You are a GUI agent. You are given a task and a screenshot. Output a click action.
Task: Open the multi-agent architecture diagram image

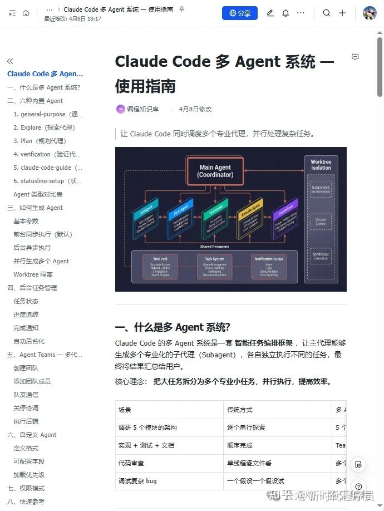(x=230, y=219)
